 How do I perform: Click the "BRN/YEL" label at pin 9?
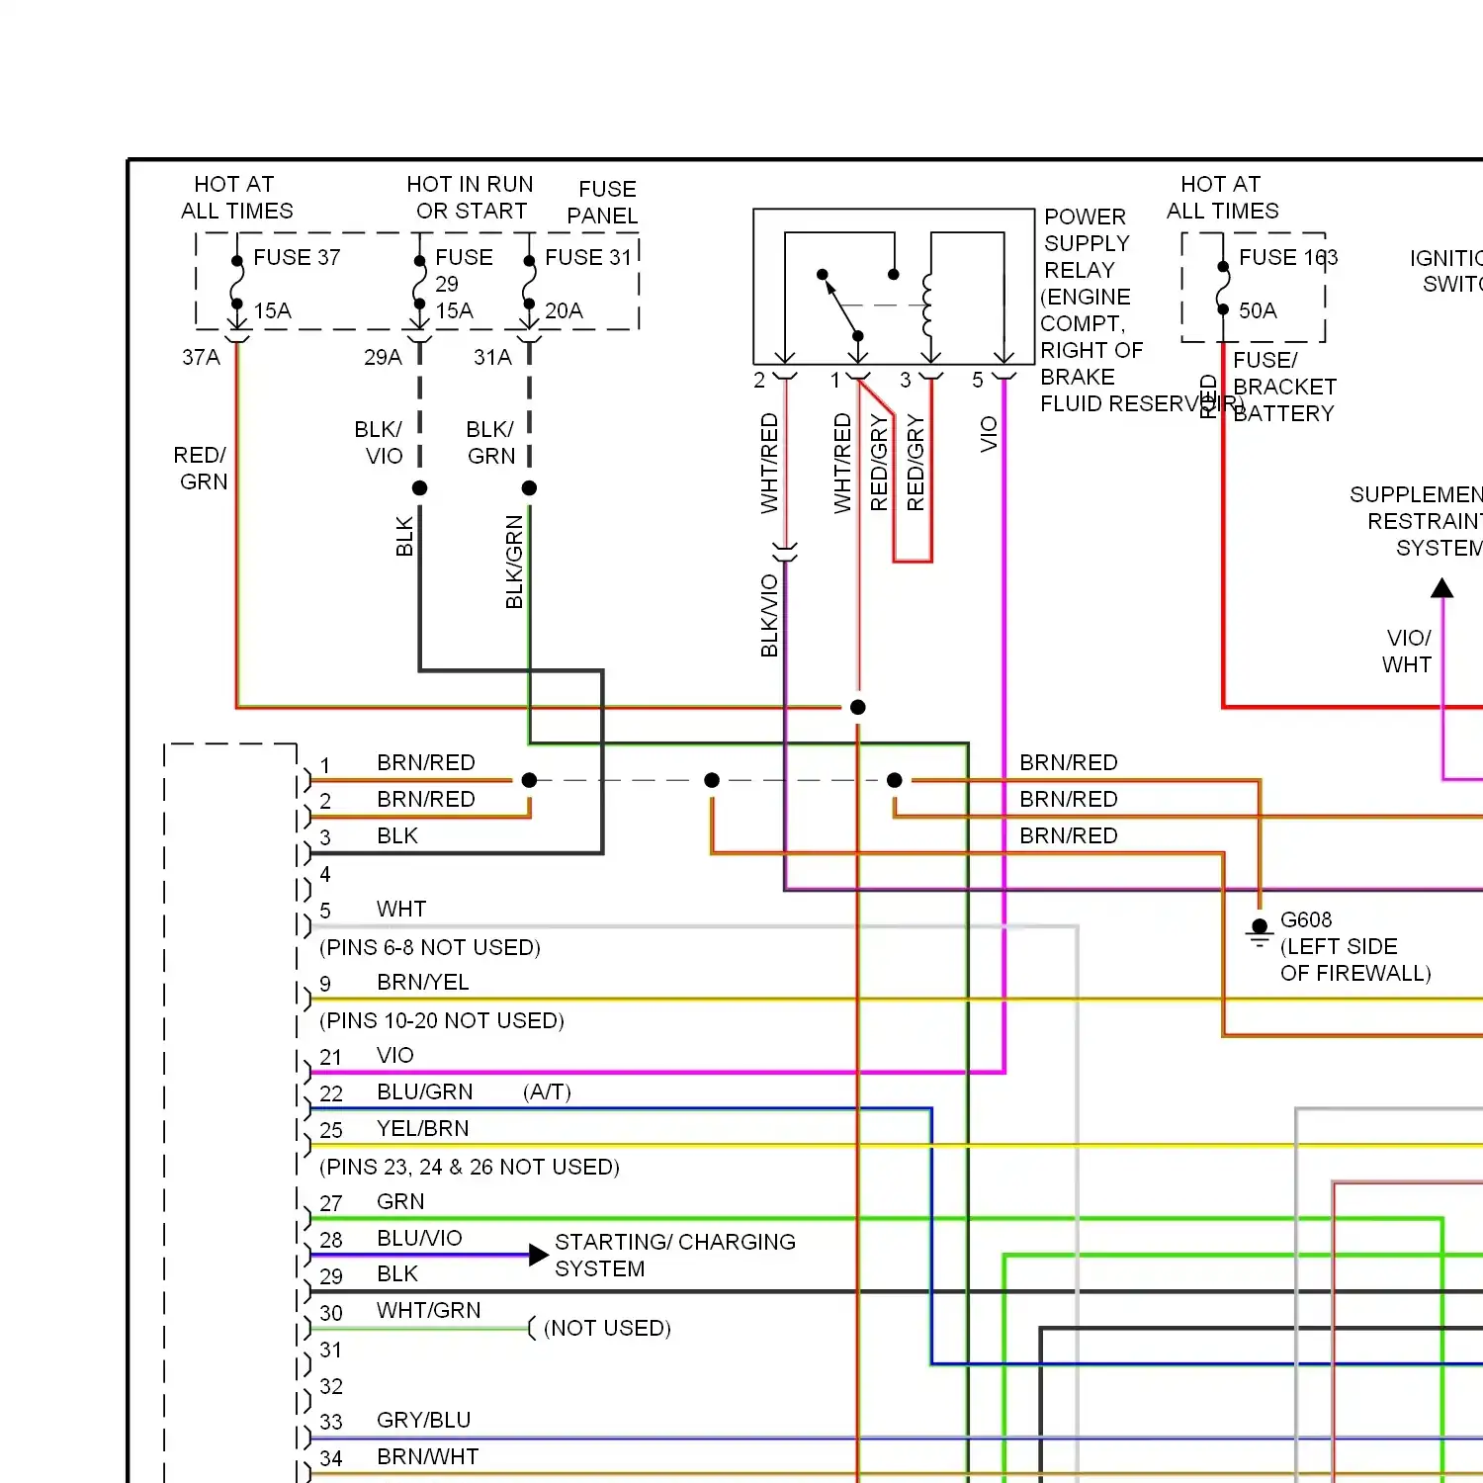click(423, 983)
